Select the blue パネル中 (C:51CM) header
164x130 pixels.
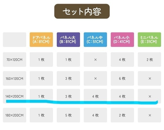point(95,39)
